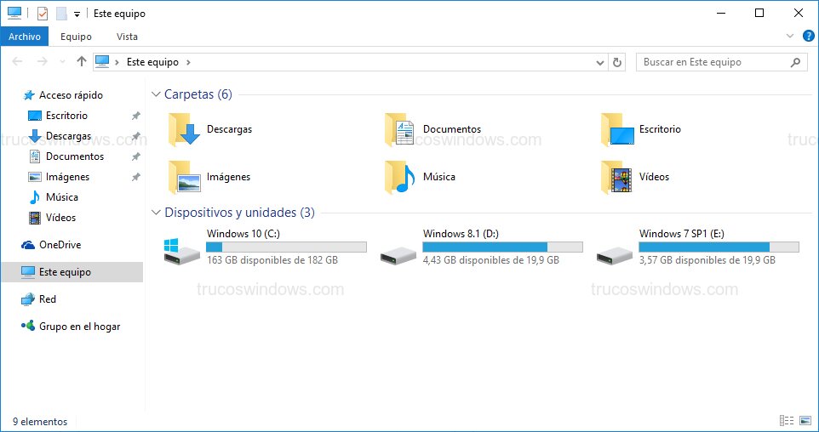
Task: Click the '9 elementos' status bar text
Action: 40,422
